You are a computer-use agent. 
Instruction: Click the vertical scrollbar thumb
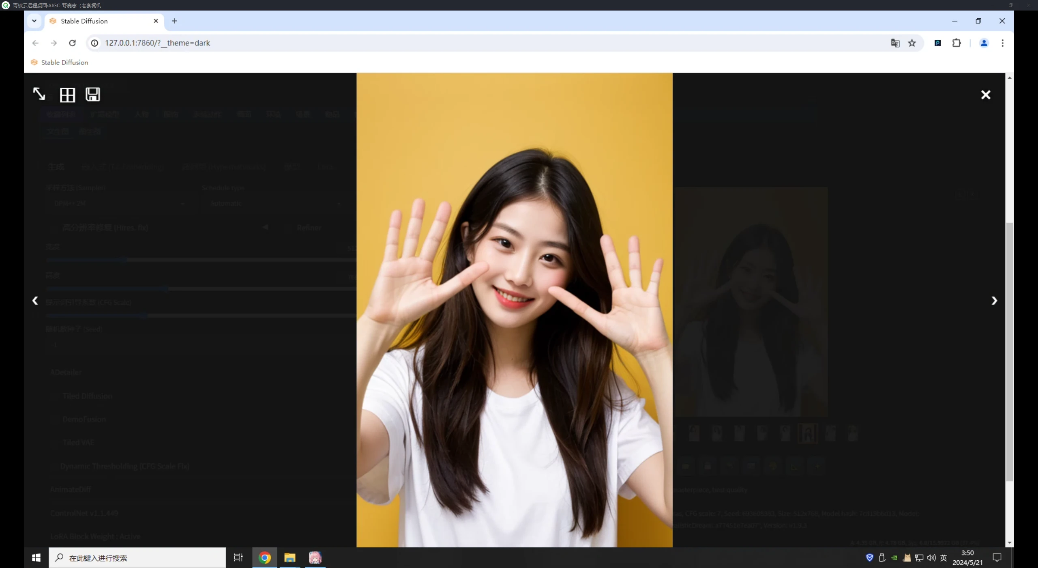point(1009,352)
